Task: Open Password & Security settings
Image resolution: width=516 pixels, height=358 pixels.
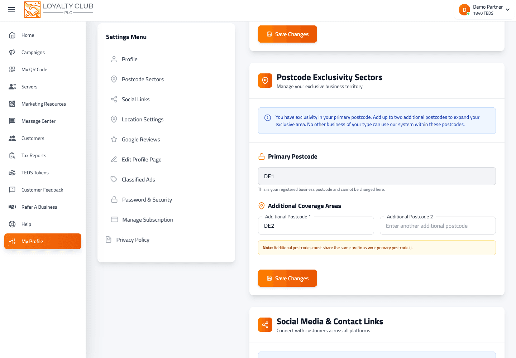Action: pos(166,199)
